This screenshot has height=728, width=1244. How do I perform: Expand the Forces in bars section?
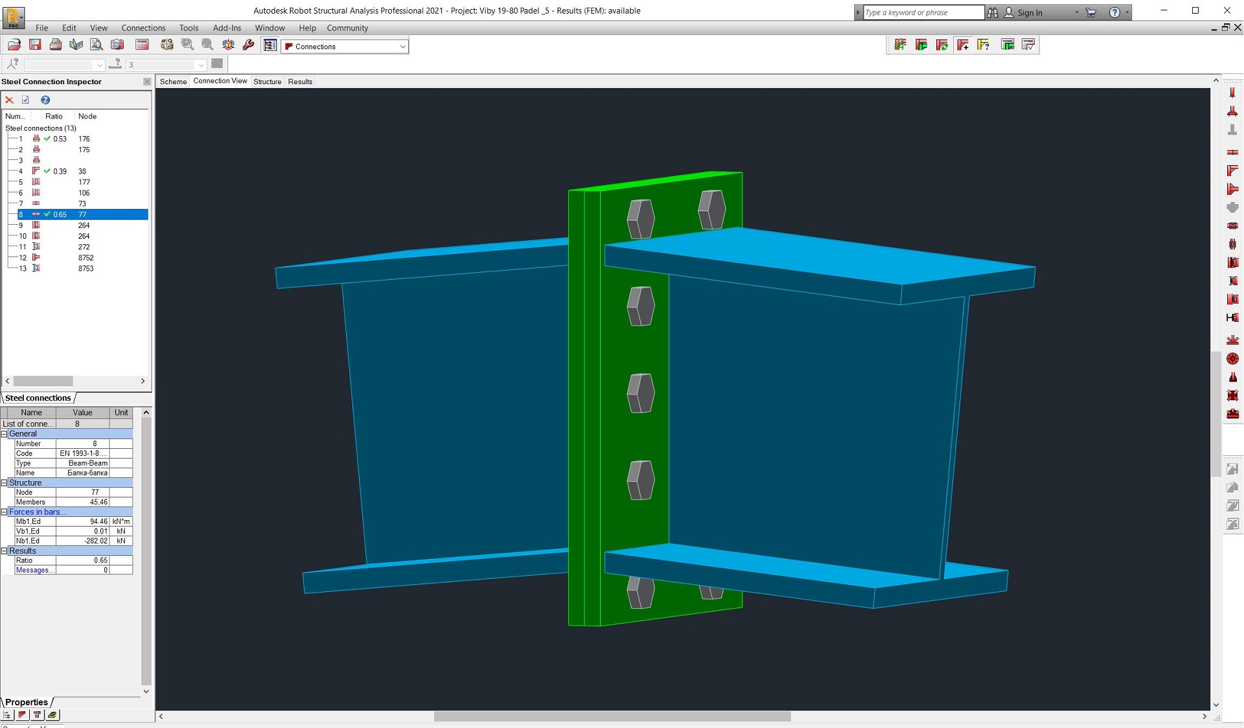(5, 511)
